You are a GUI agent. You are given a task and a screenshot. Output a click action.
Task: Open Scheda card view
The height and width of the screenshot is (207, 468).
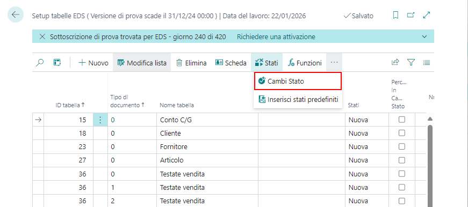click(231, 63)
